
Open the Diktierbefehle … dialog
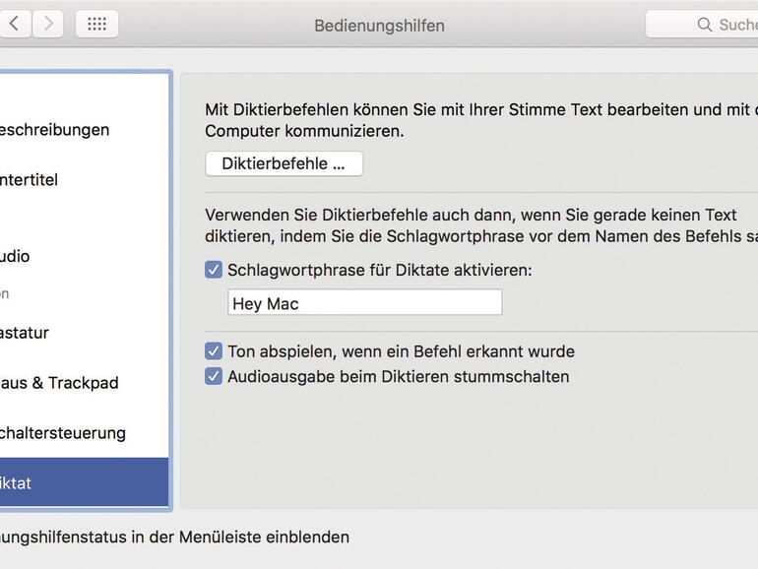(284, 163)
